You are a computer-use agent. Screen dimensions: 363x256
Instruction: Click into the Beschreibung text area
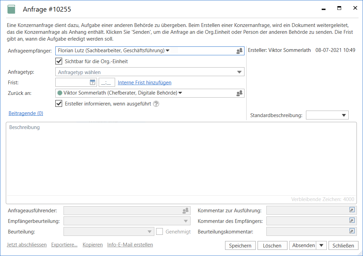click(181, 160)
